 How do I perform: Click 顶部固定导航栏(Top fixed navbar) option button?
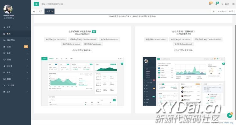coord(83,39)
